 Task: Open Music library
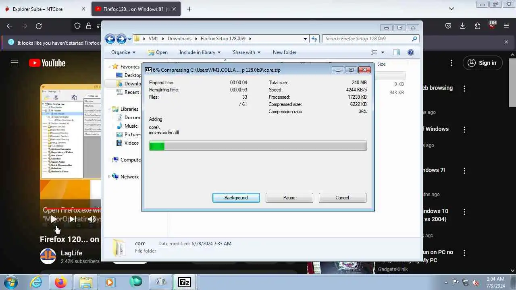pyautogui.click(x=131, y=126)
